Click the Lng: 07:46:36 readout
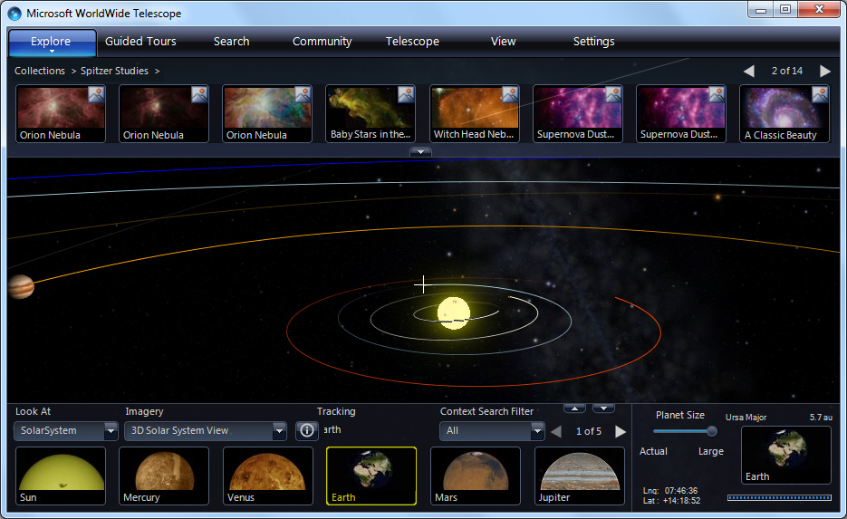Image resolution: width=847 pixels, height=519 pixels. (669, 490)
